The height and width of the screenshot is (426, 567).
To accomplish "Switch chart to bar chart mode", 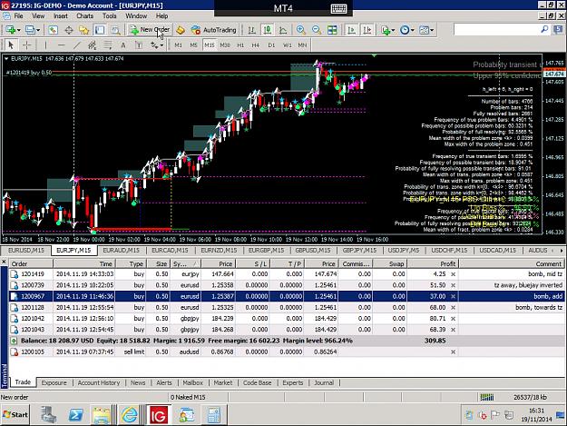I will (x=251, y=30).
